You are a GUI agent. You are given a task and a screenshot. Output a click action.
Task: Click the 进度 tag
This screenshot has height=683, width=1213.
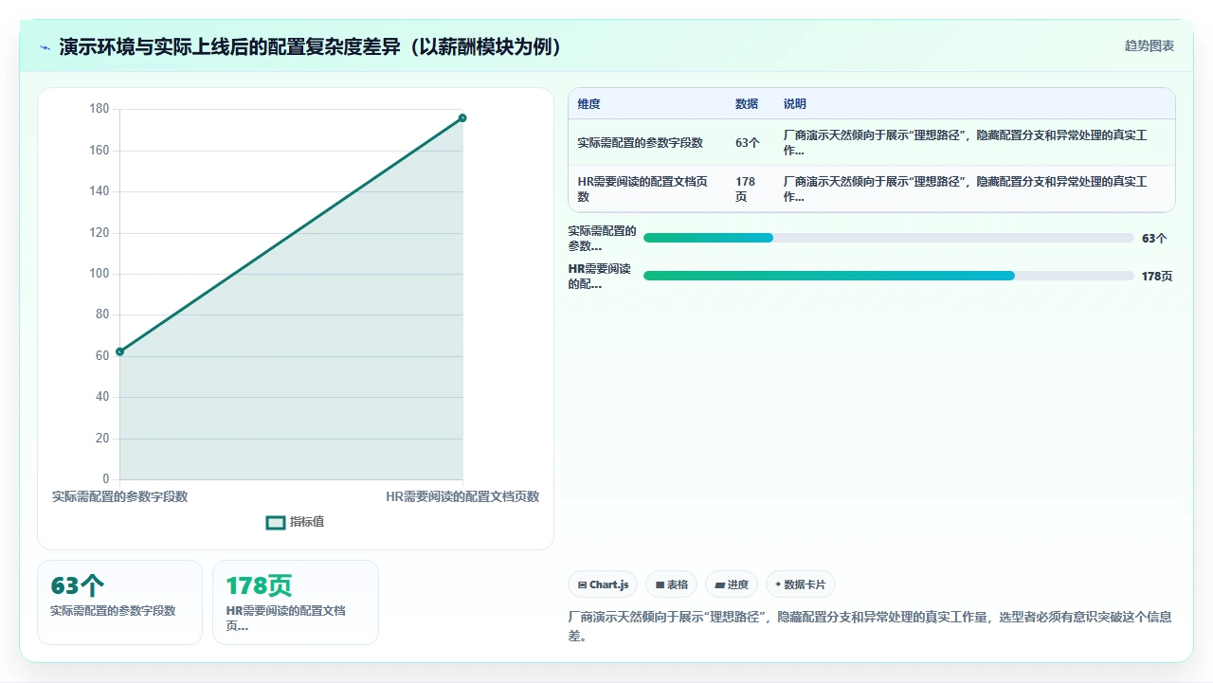pos(732,584)
